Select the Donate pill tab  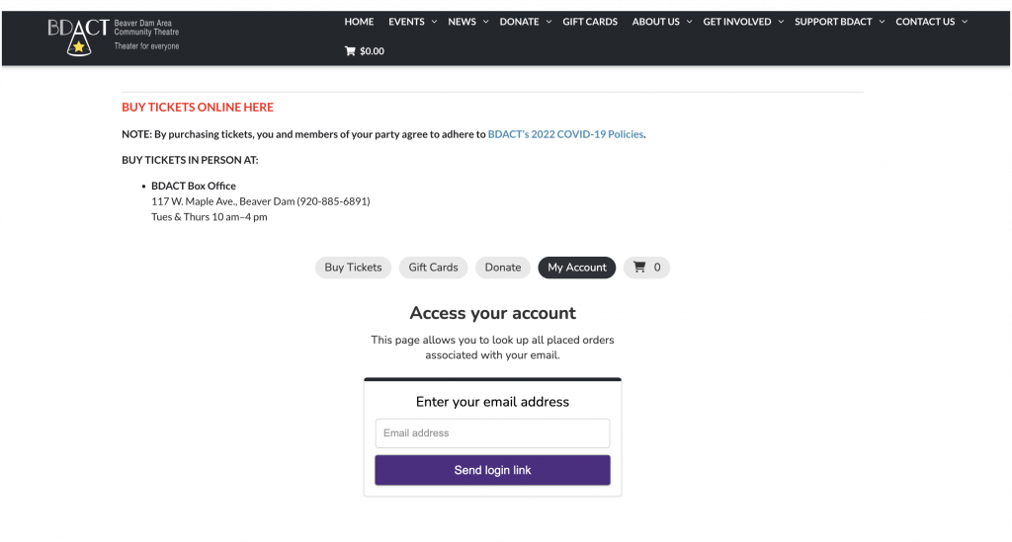503,268
